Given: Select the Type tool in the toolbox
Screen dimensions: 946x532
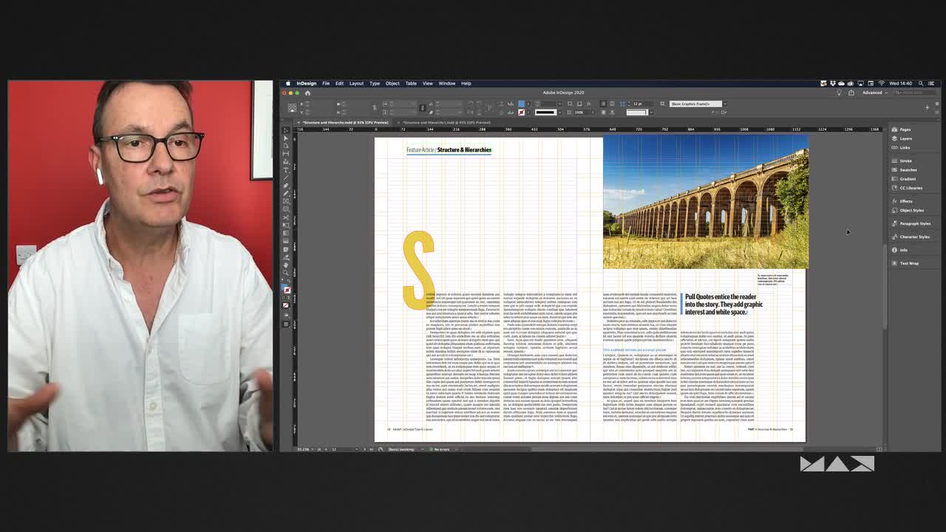Looking at the screenshot, I should (286, 170).
